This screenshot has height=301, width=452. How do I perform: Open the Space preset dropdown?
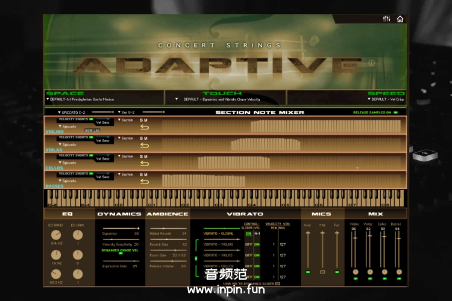(80, 99)
